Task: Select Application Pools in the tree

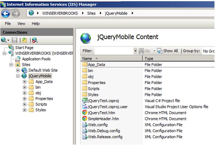Action: (36, 59)
